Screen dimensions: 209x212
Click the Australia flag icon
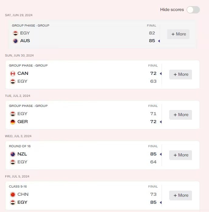coord(16,41)
